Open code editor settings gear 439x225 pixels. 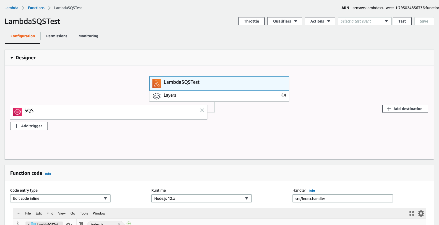[x=421, y=213]
